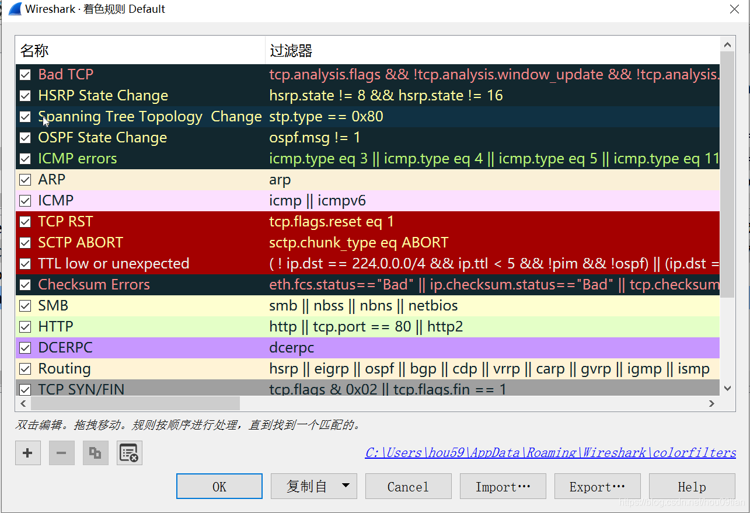750x513 pixels.
Task: Click filter 'icmp || icmpv6'
Action: click(x=318, y=201)
